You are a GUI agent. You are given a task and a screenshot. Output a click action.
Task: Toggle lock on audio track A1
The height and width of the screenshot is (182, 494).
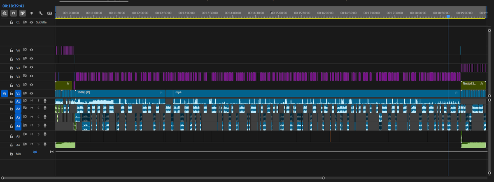[x=12, y=101]
